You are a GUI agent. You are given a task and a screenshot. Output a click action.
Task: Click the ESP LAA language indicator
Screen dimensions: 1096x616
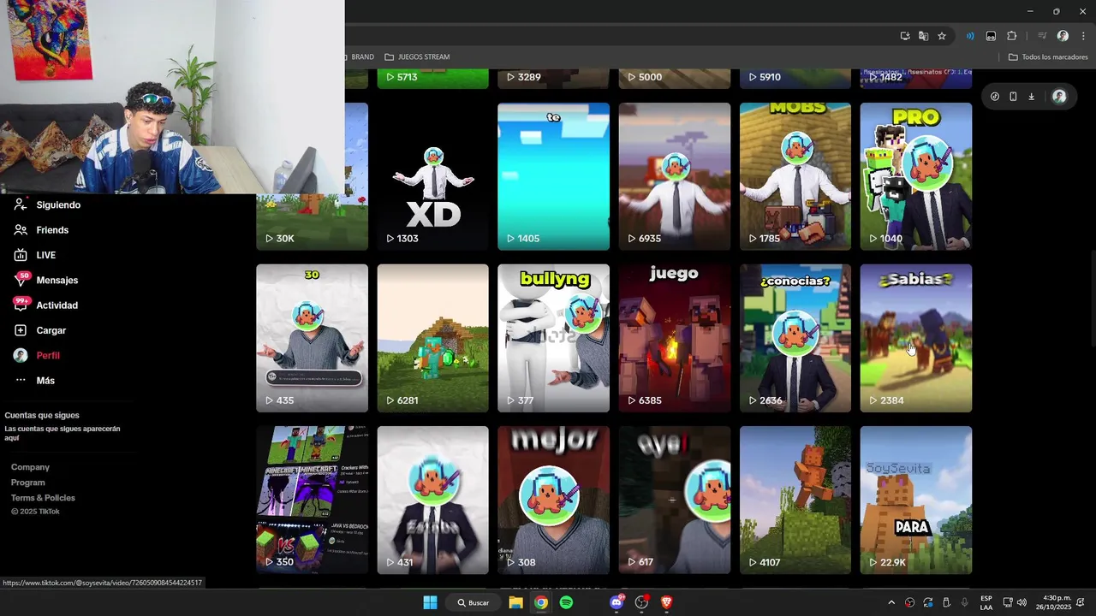click(x=986, y=602)
